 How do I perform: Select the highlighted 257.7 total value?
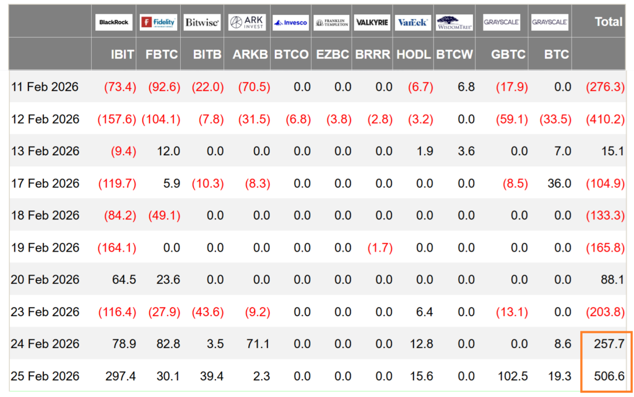607,344
